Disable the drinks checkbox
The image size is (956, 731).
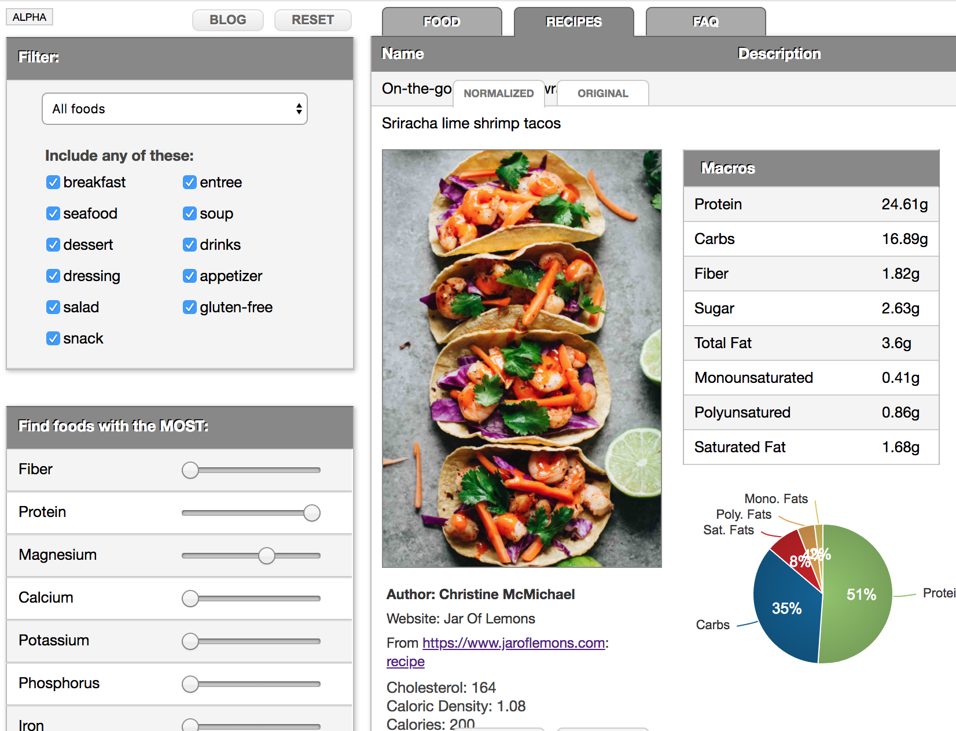coord(190,245)
